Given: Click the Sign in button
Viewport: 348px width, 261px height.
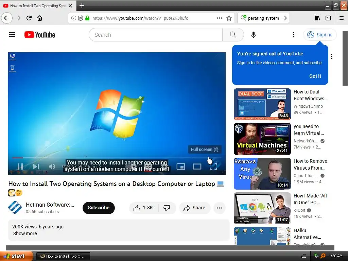Looking at the screenshot, I should tap(319, 35).
